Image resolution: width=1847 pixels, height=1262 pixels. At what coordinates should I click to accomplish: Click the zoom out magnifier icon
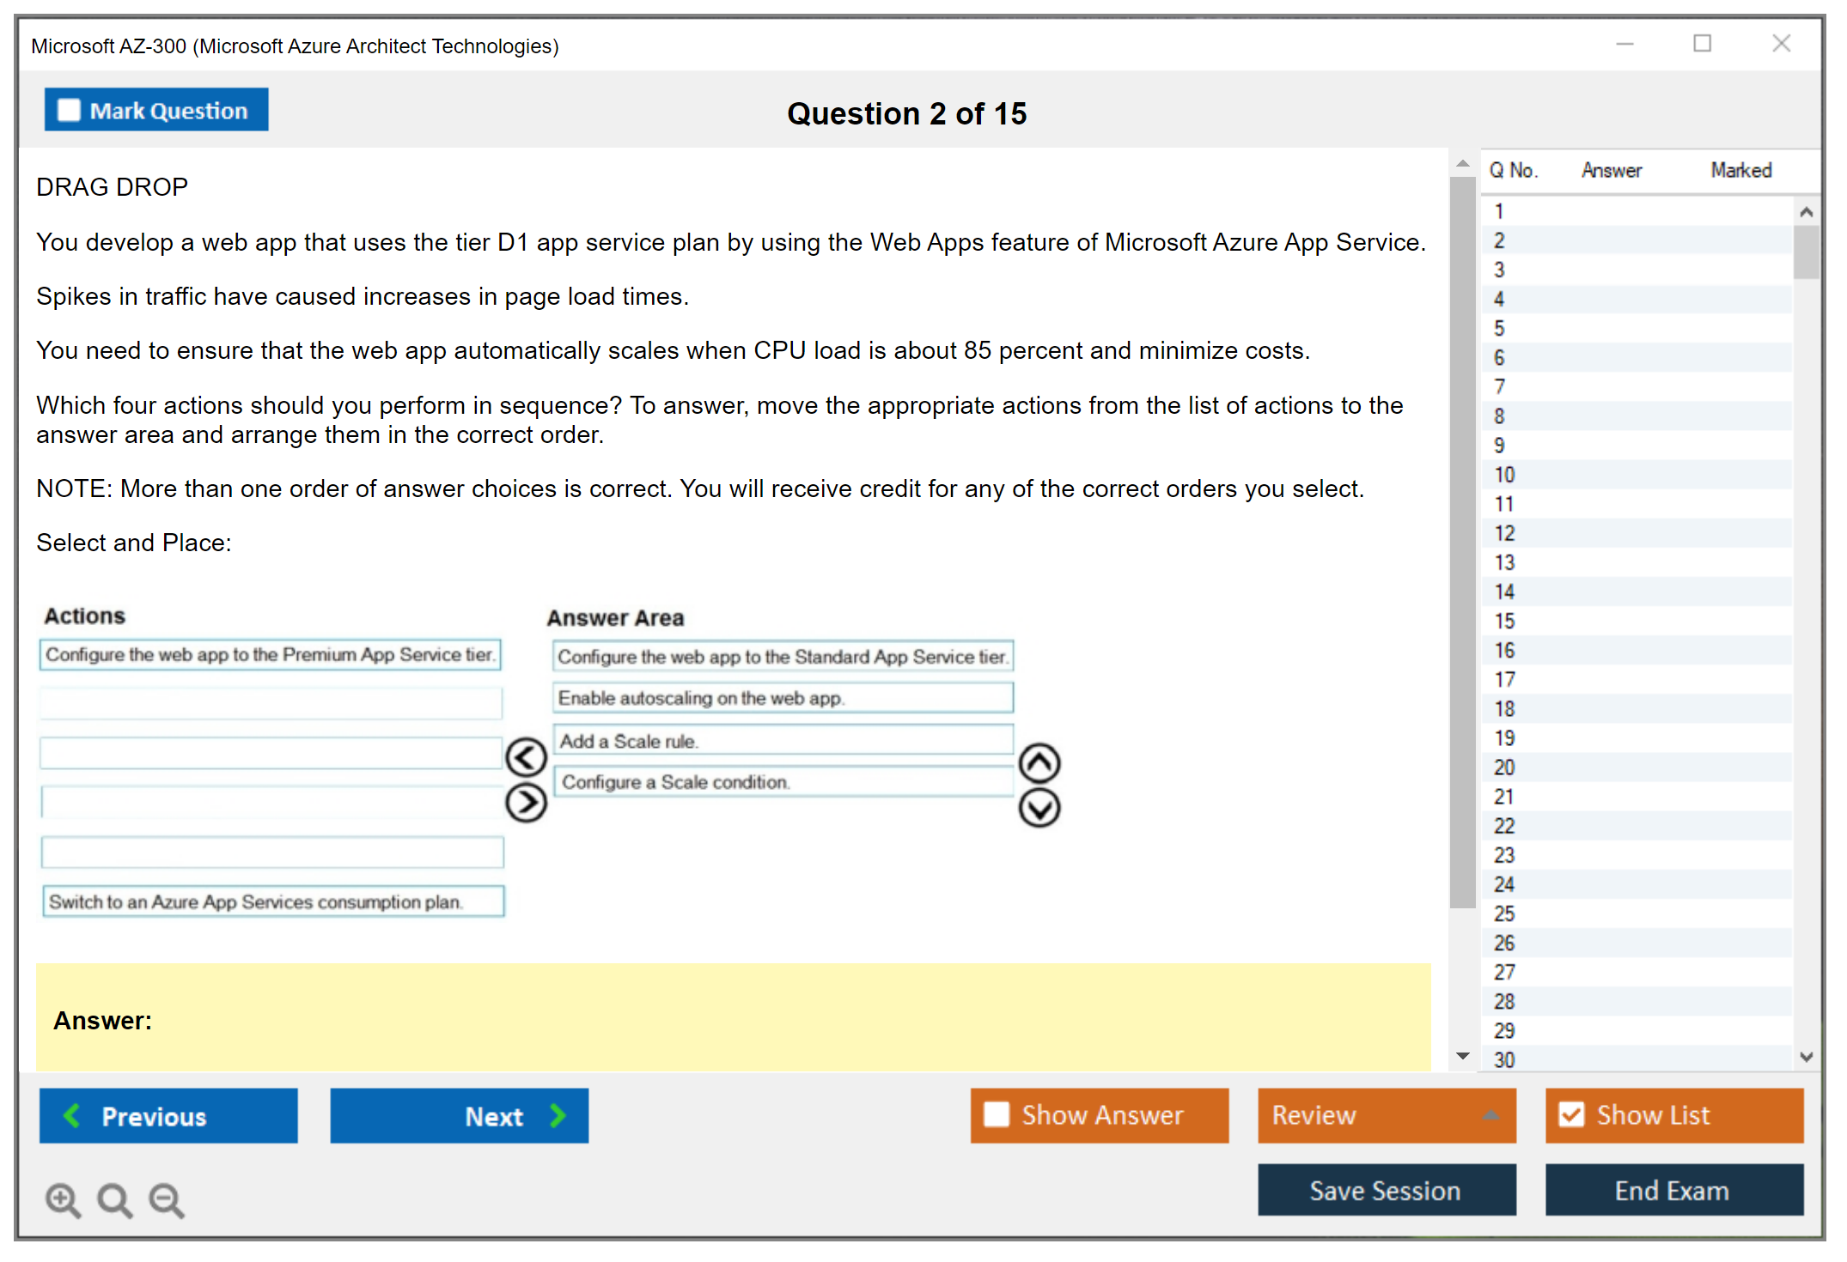[x=166, y=1199]
